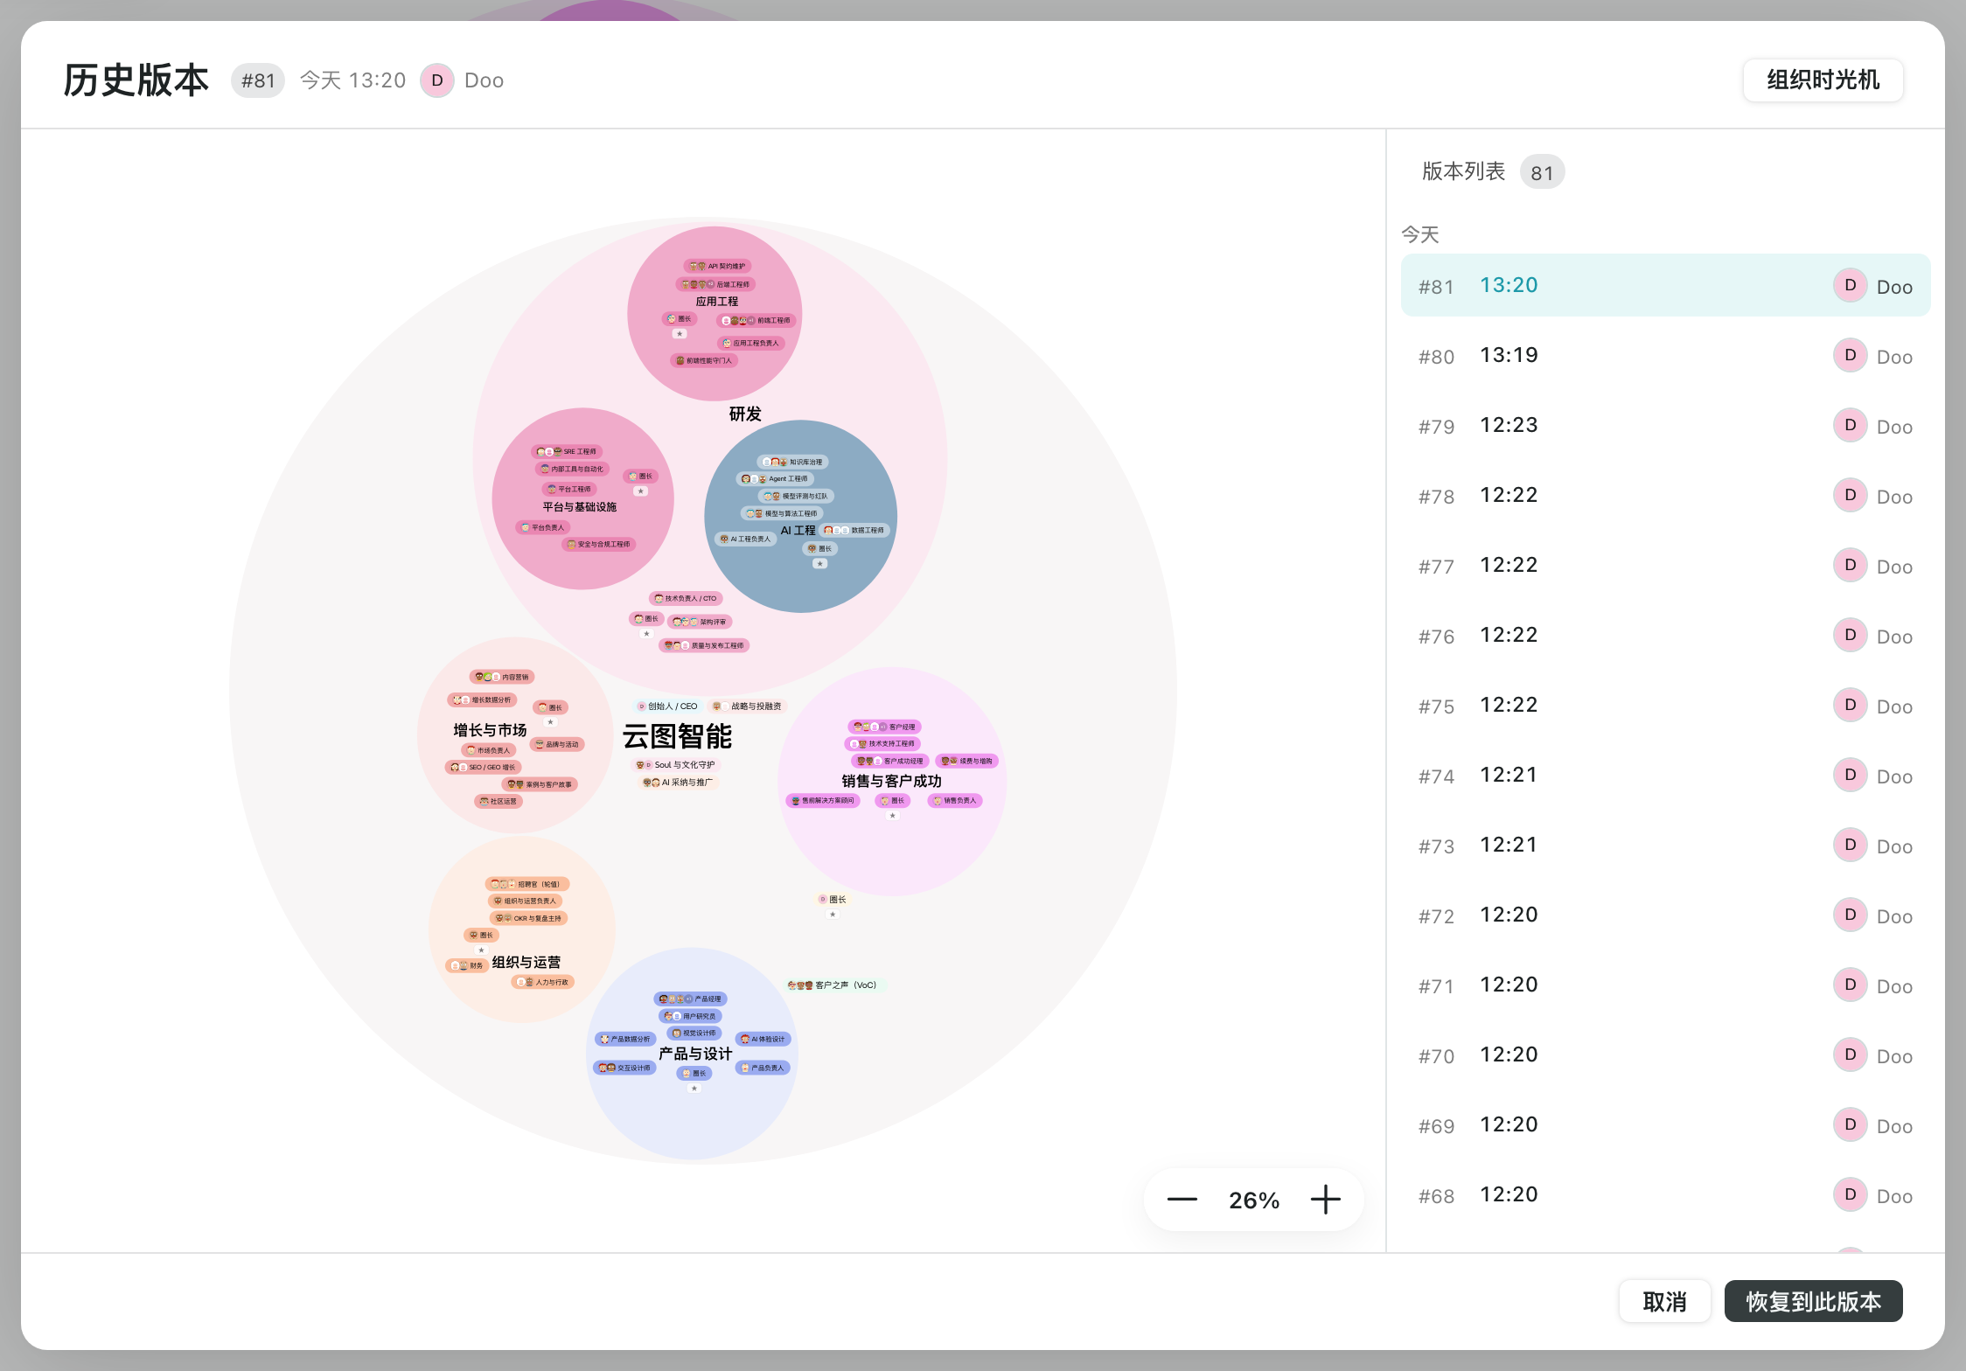Select version #78 in the list
Viewport: 1966px width, 1371px height.
[x=1665, y=495]
